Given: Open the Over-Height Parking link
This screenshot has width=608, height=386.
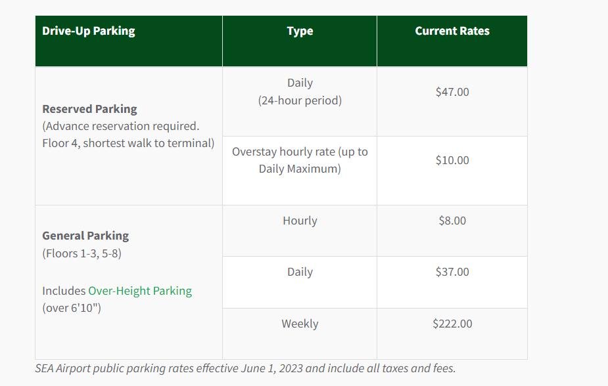Looking at the screenshot, I should point(140,290).
